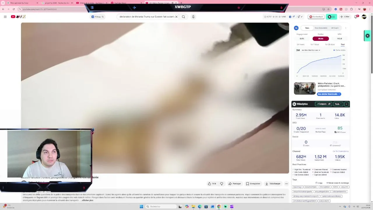Image resolution: width=373 pixels, height=210 pixels.
Task: Expand description with 'afficher plus'
Action: point(87,200)
